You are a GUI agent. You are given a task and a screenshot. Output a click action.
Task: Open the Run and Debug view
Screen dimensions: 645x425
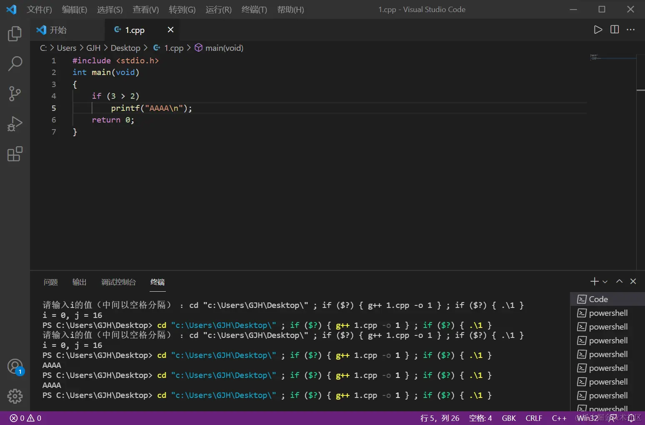click(x=15, y=124)
